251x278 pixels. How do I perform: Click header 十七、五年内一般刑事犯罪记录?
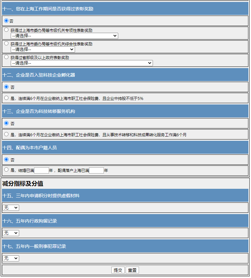(x=125, y=246)
